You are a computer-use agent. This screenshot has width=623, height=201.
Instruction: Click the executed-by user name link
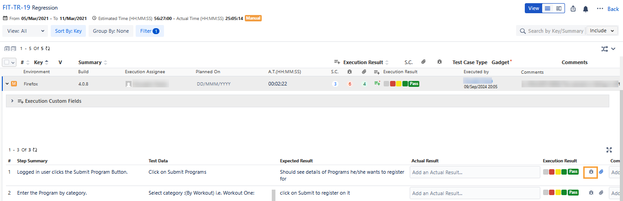478,80
